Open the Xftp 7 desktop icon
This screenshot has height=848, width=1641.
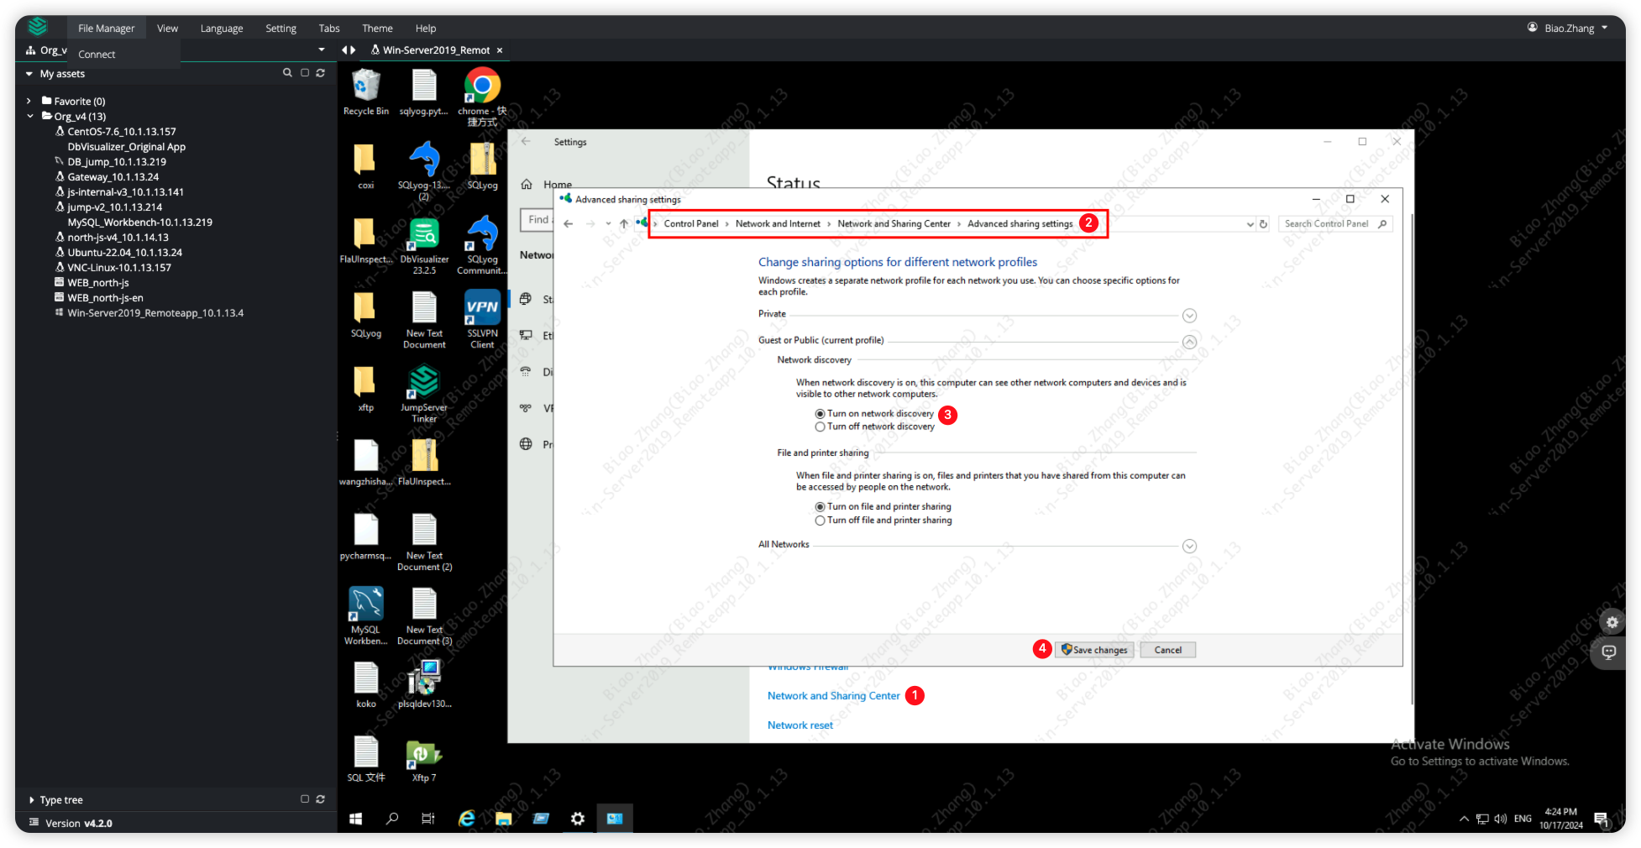coord(424,760)
